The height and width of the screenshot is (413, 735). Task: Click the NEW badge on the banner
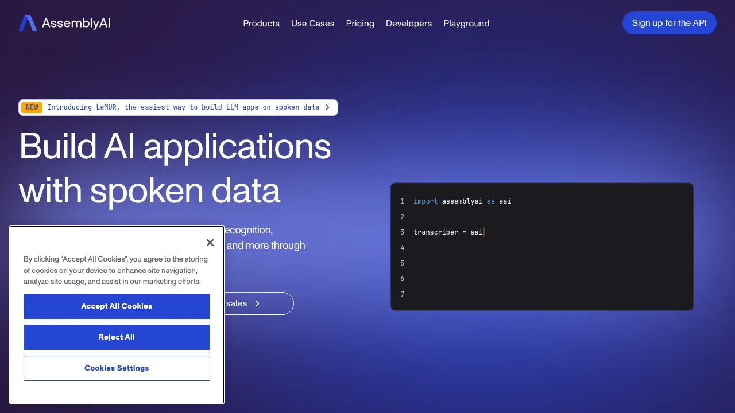pyautogui.click(x=32, y=107)
